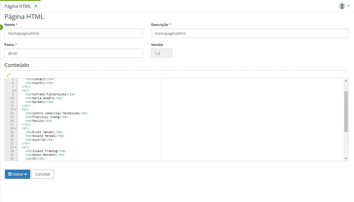
Task: Click the Austria code line
Action: click(40, 140)
